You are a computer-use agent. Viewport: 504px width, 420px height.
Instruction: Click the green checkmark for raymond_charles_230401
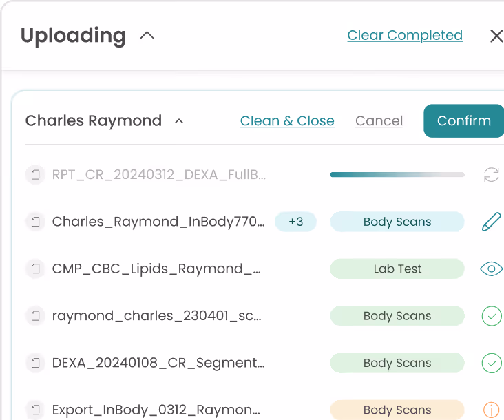492,316
